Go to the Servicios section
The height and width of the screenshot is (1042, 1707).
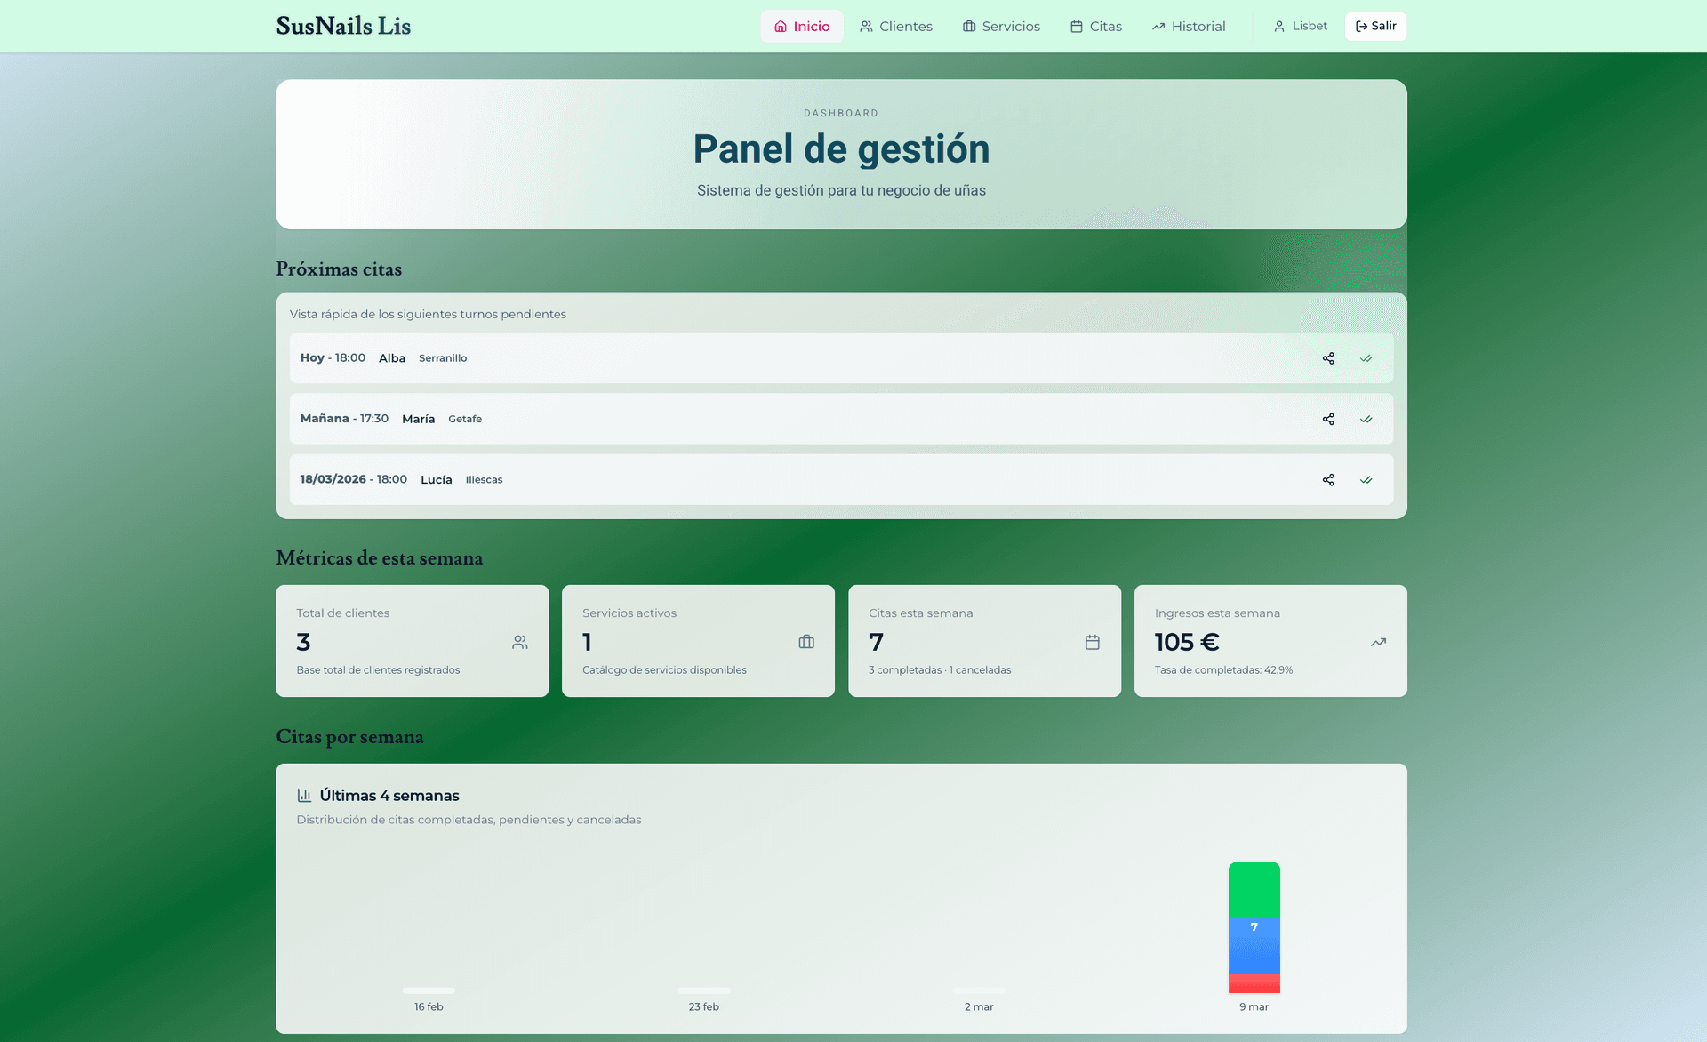(1001, 27)
